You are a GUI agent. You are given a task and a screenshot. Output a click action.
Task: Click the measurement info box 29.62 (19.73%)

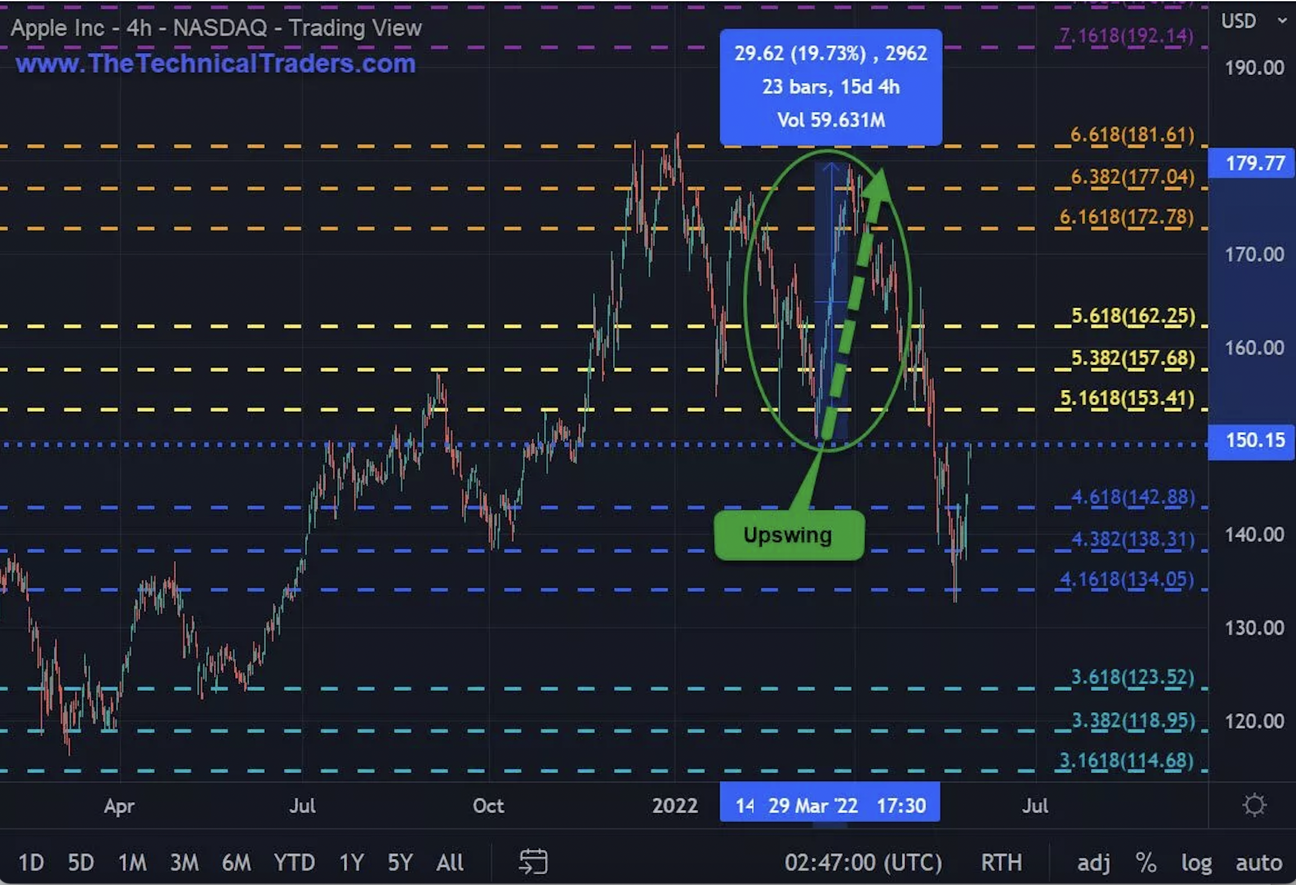[x=831, y=86]
